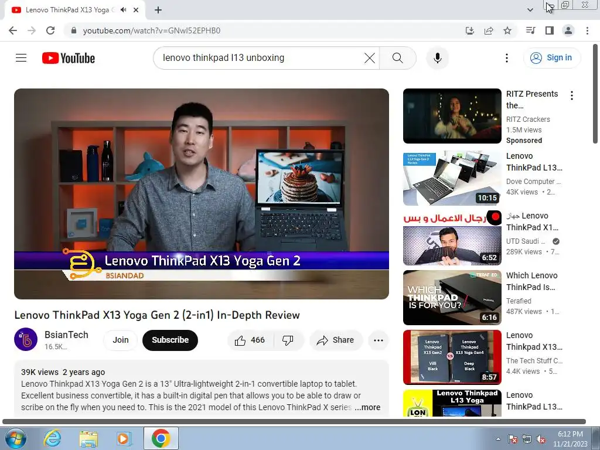Select the Lenovo ThinkPad X13 Yoga tab
The width and height of the screenshot is (600, 450).
pos(71,10)
